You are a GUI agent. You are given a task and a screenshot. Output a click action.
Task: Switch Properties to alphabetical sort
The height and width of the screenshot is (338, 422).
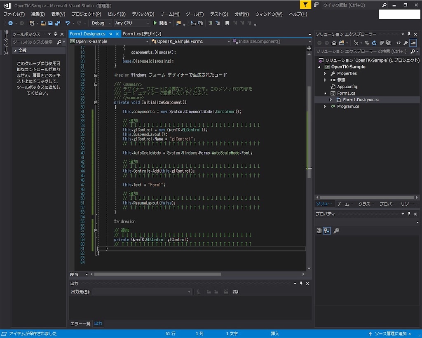point(327,231)
